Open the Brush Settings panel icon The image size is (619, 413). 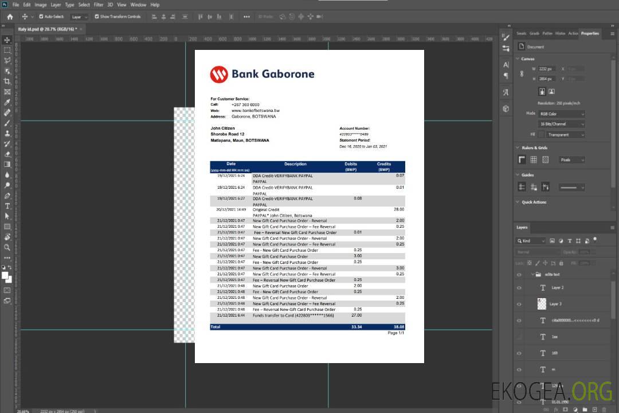point(506,37)
